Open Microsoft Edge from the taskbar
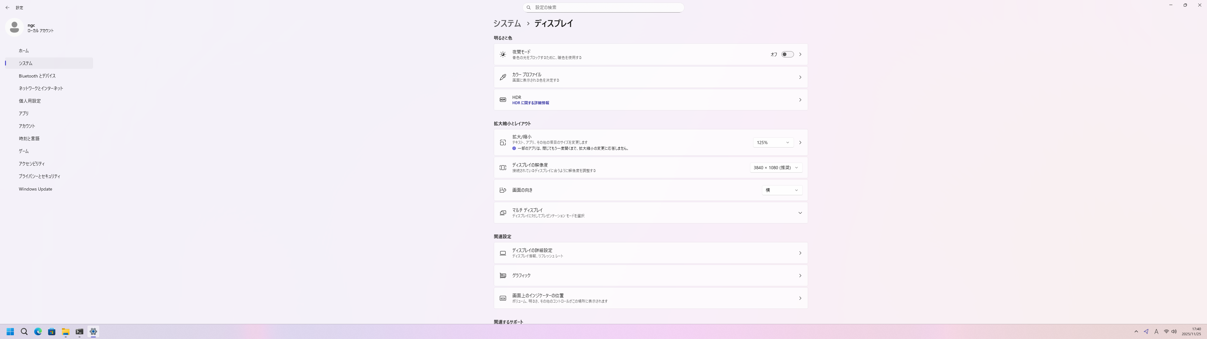The width and height of the screenshot is (1207, 339). pyautogui.click(x=38, y=331)
